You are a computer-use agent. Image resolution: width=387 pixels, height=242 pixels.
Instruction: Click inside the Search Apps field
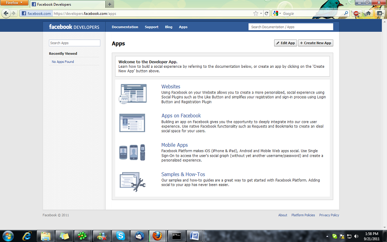(74, 43)
